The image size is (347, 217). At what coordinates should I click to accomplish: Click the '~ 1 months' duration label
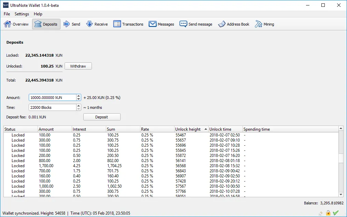click(x=93, y=107)
